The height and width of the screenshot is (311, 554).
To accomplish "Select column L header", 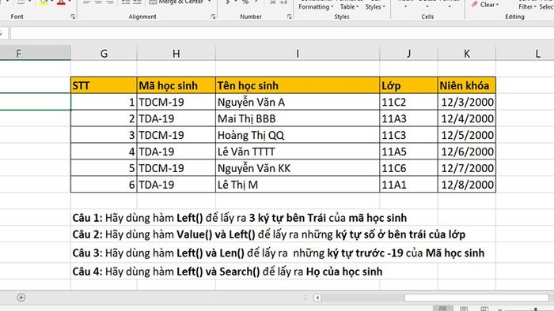I will point(525,53).
